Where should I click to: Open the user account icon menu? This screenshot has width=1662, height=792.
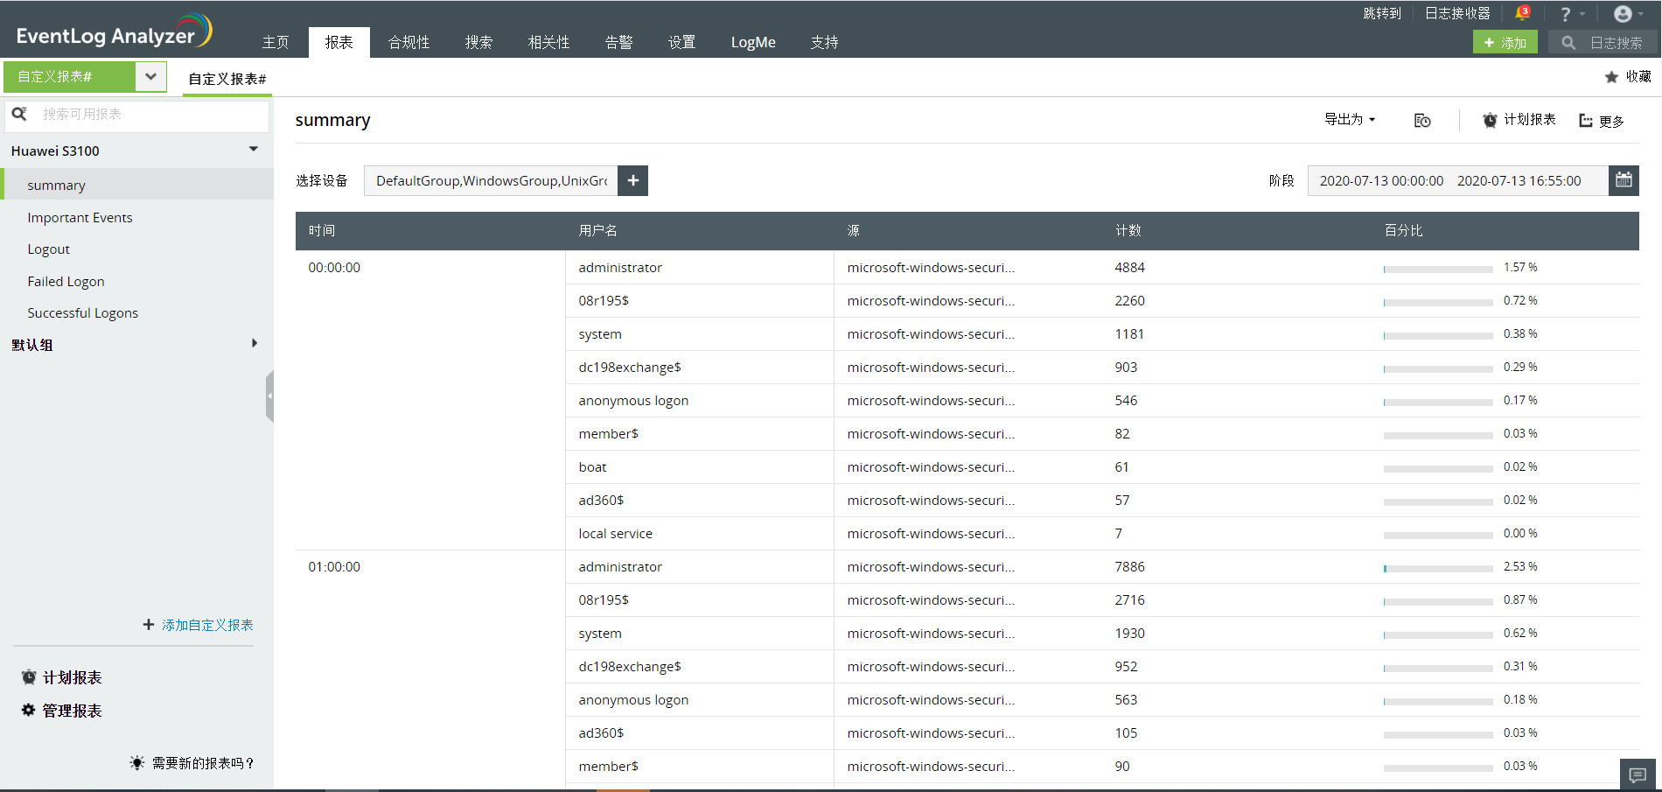tap(1624, 13)
